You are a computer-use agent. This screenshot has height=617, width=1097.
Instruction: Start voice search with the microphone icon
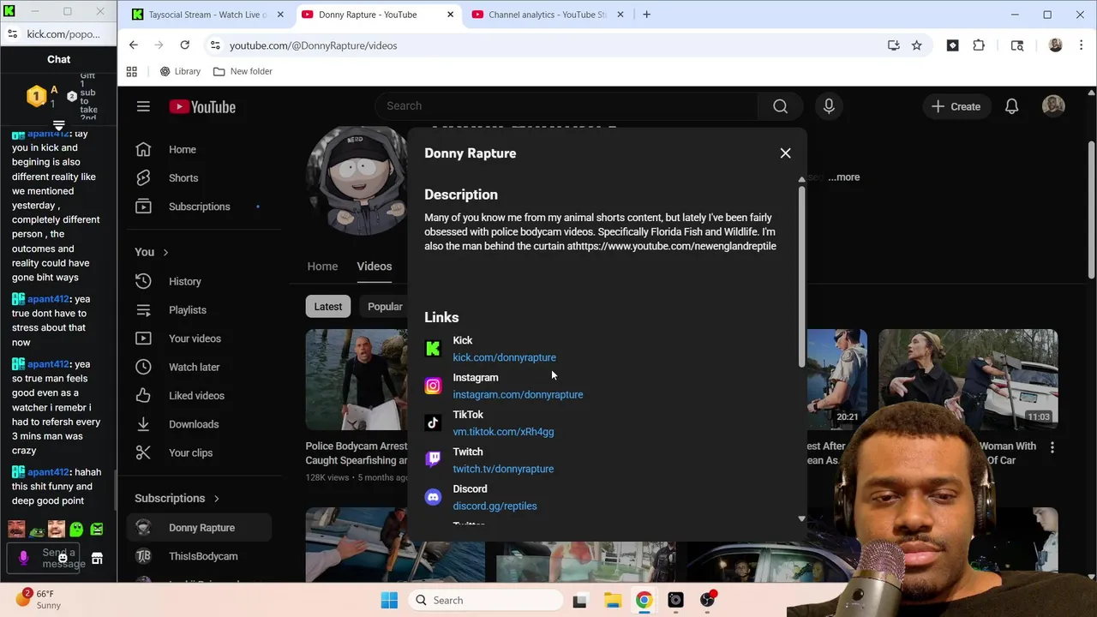pos(829,106)
